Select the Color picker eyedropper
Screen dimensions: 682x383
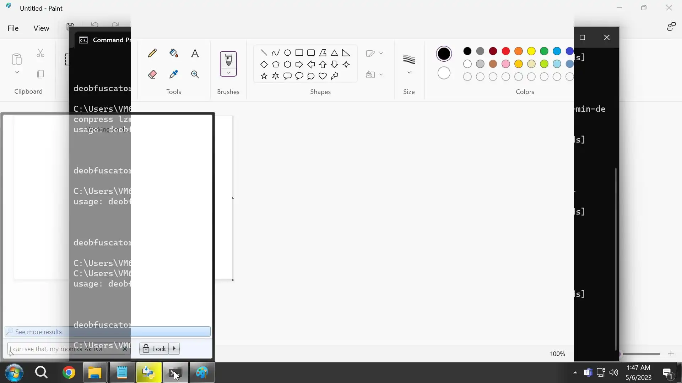point(174,74)
